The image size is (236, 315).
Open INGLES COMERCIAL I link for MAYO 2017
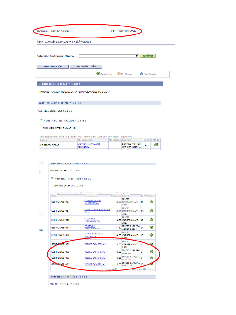pyautogui.click(x=95, y=244)
